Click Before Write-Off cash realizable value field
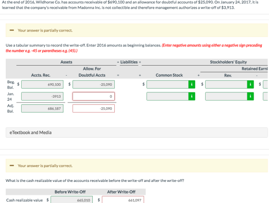269x203 pixels. [x=72, y=200]
